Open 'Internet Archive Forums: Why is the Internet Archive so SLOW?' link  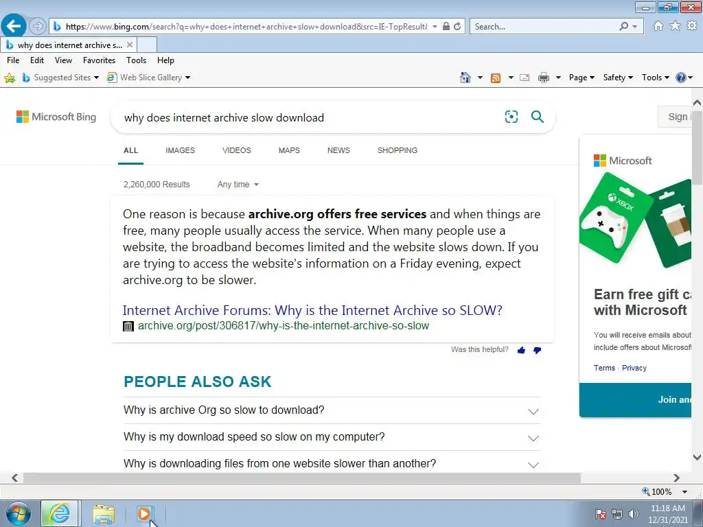click(x=312, y=310)
